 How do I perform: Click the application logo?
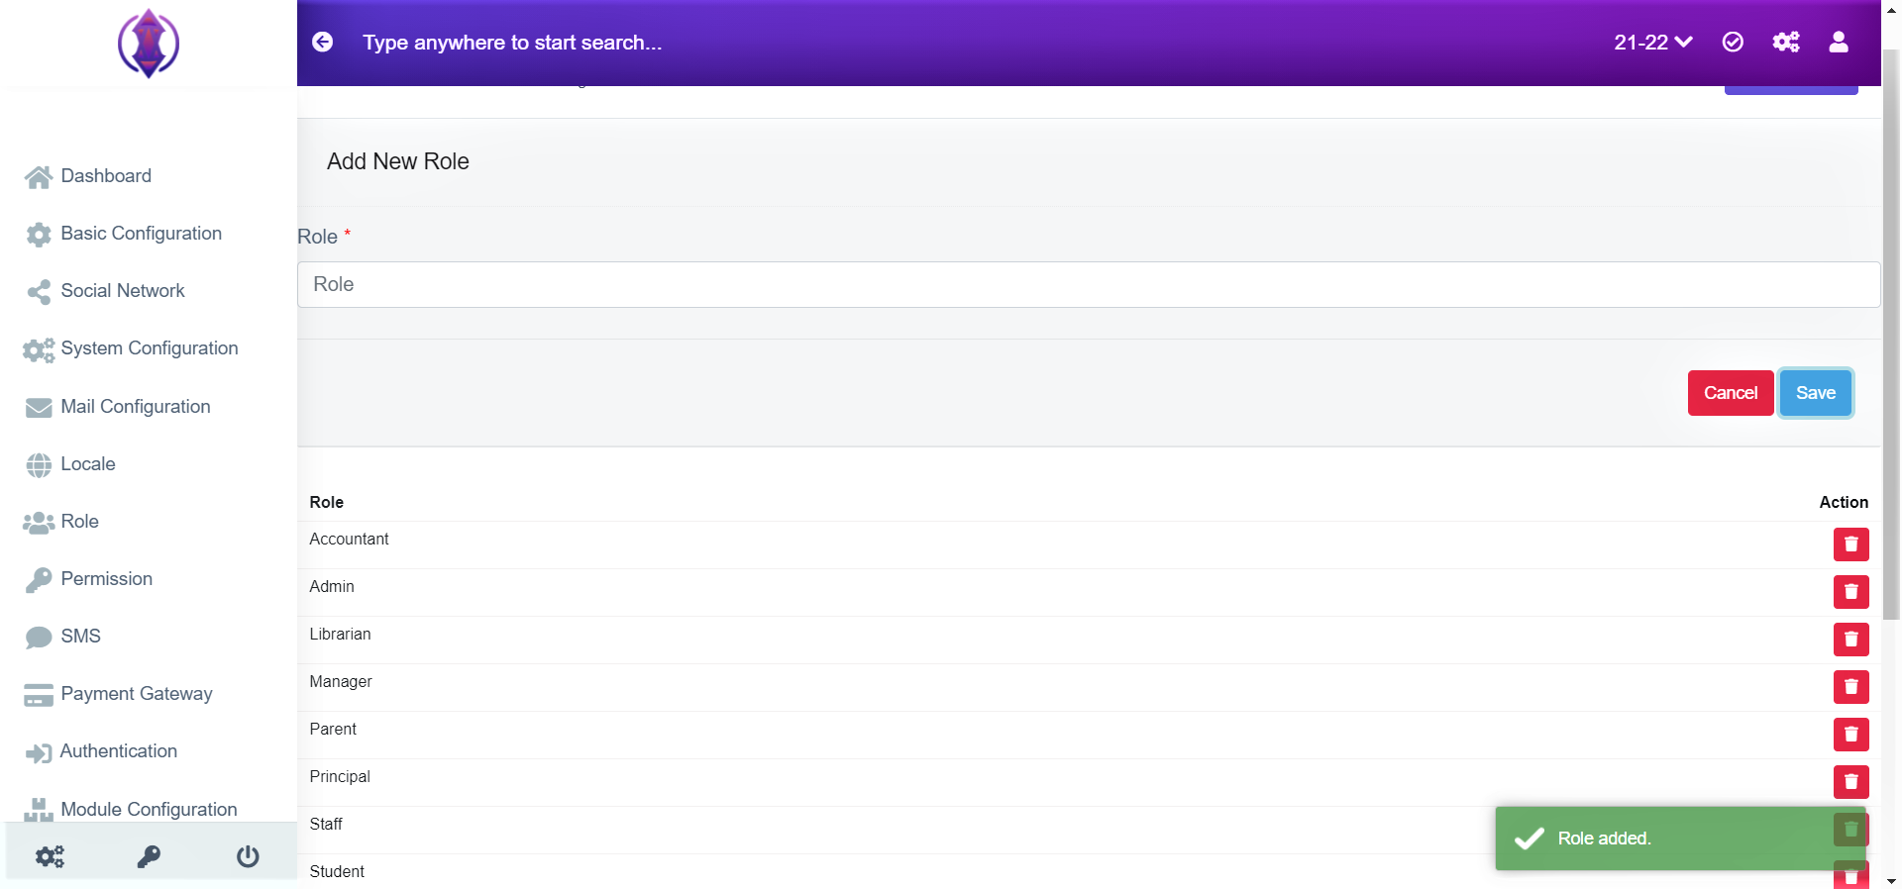(149, 44)
